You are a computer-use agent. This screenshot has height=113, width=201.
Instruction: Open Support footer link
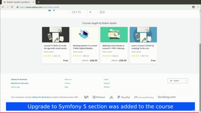pyautogui.click(x=107, y=83)
